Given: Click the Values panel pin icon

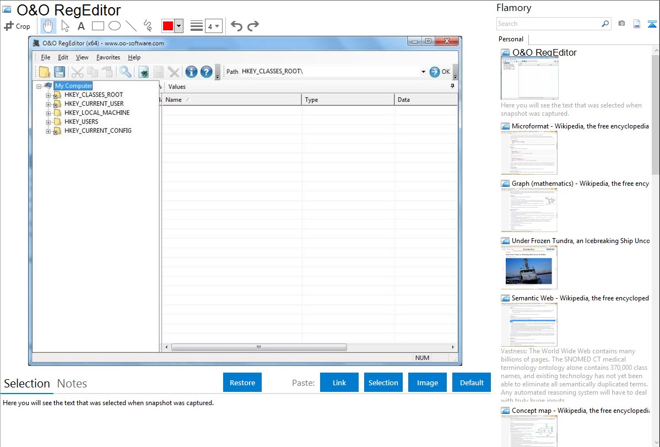Looking at the screenshot, I should pyautogui.click(x=452, y=86).
